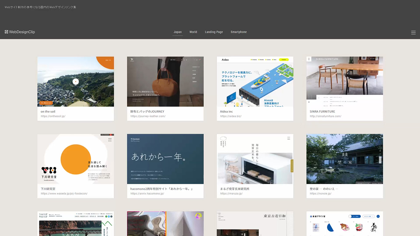Visit https://anniv.hacomono.jp/ link
Screen dimensions: 420x236
click(x=147, y=194)
